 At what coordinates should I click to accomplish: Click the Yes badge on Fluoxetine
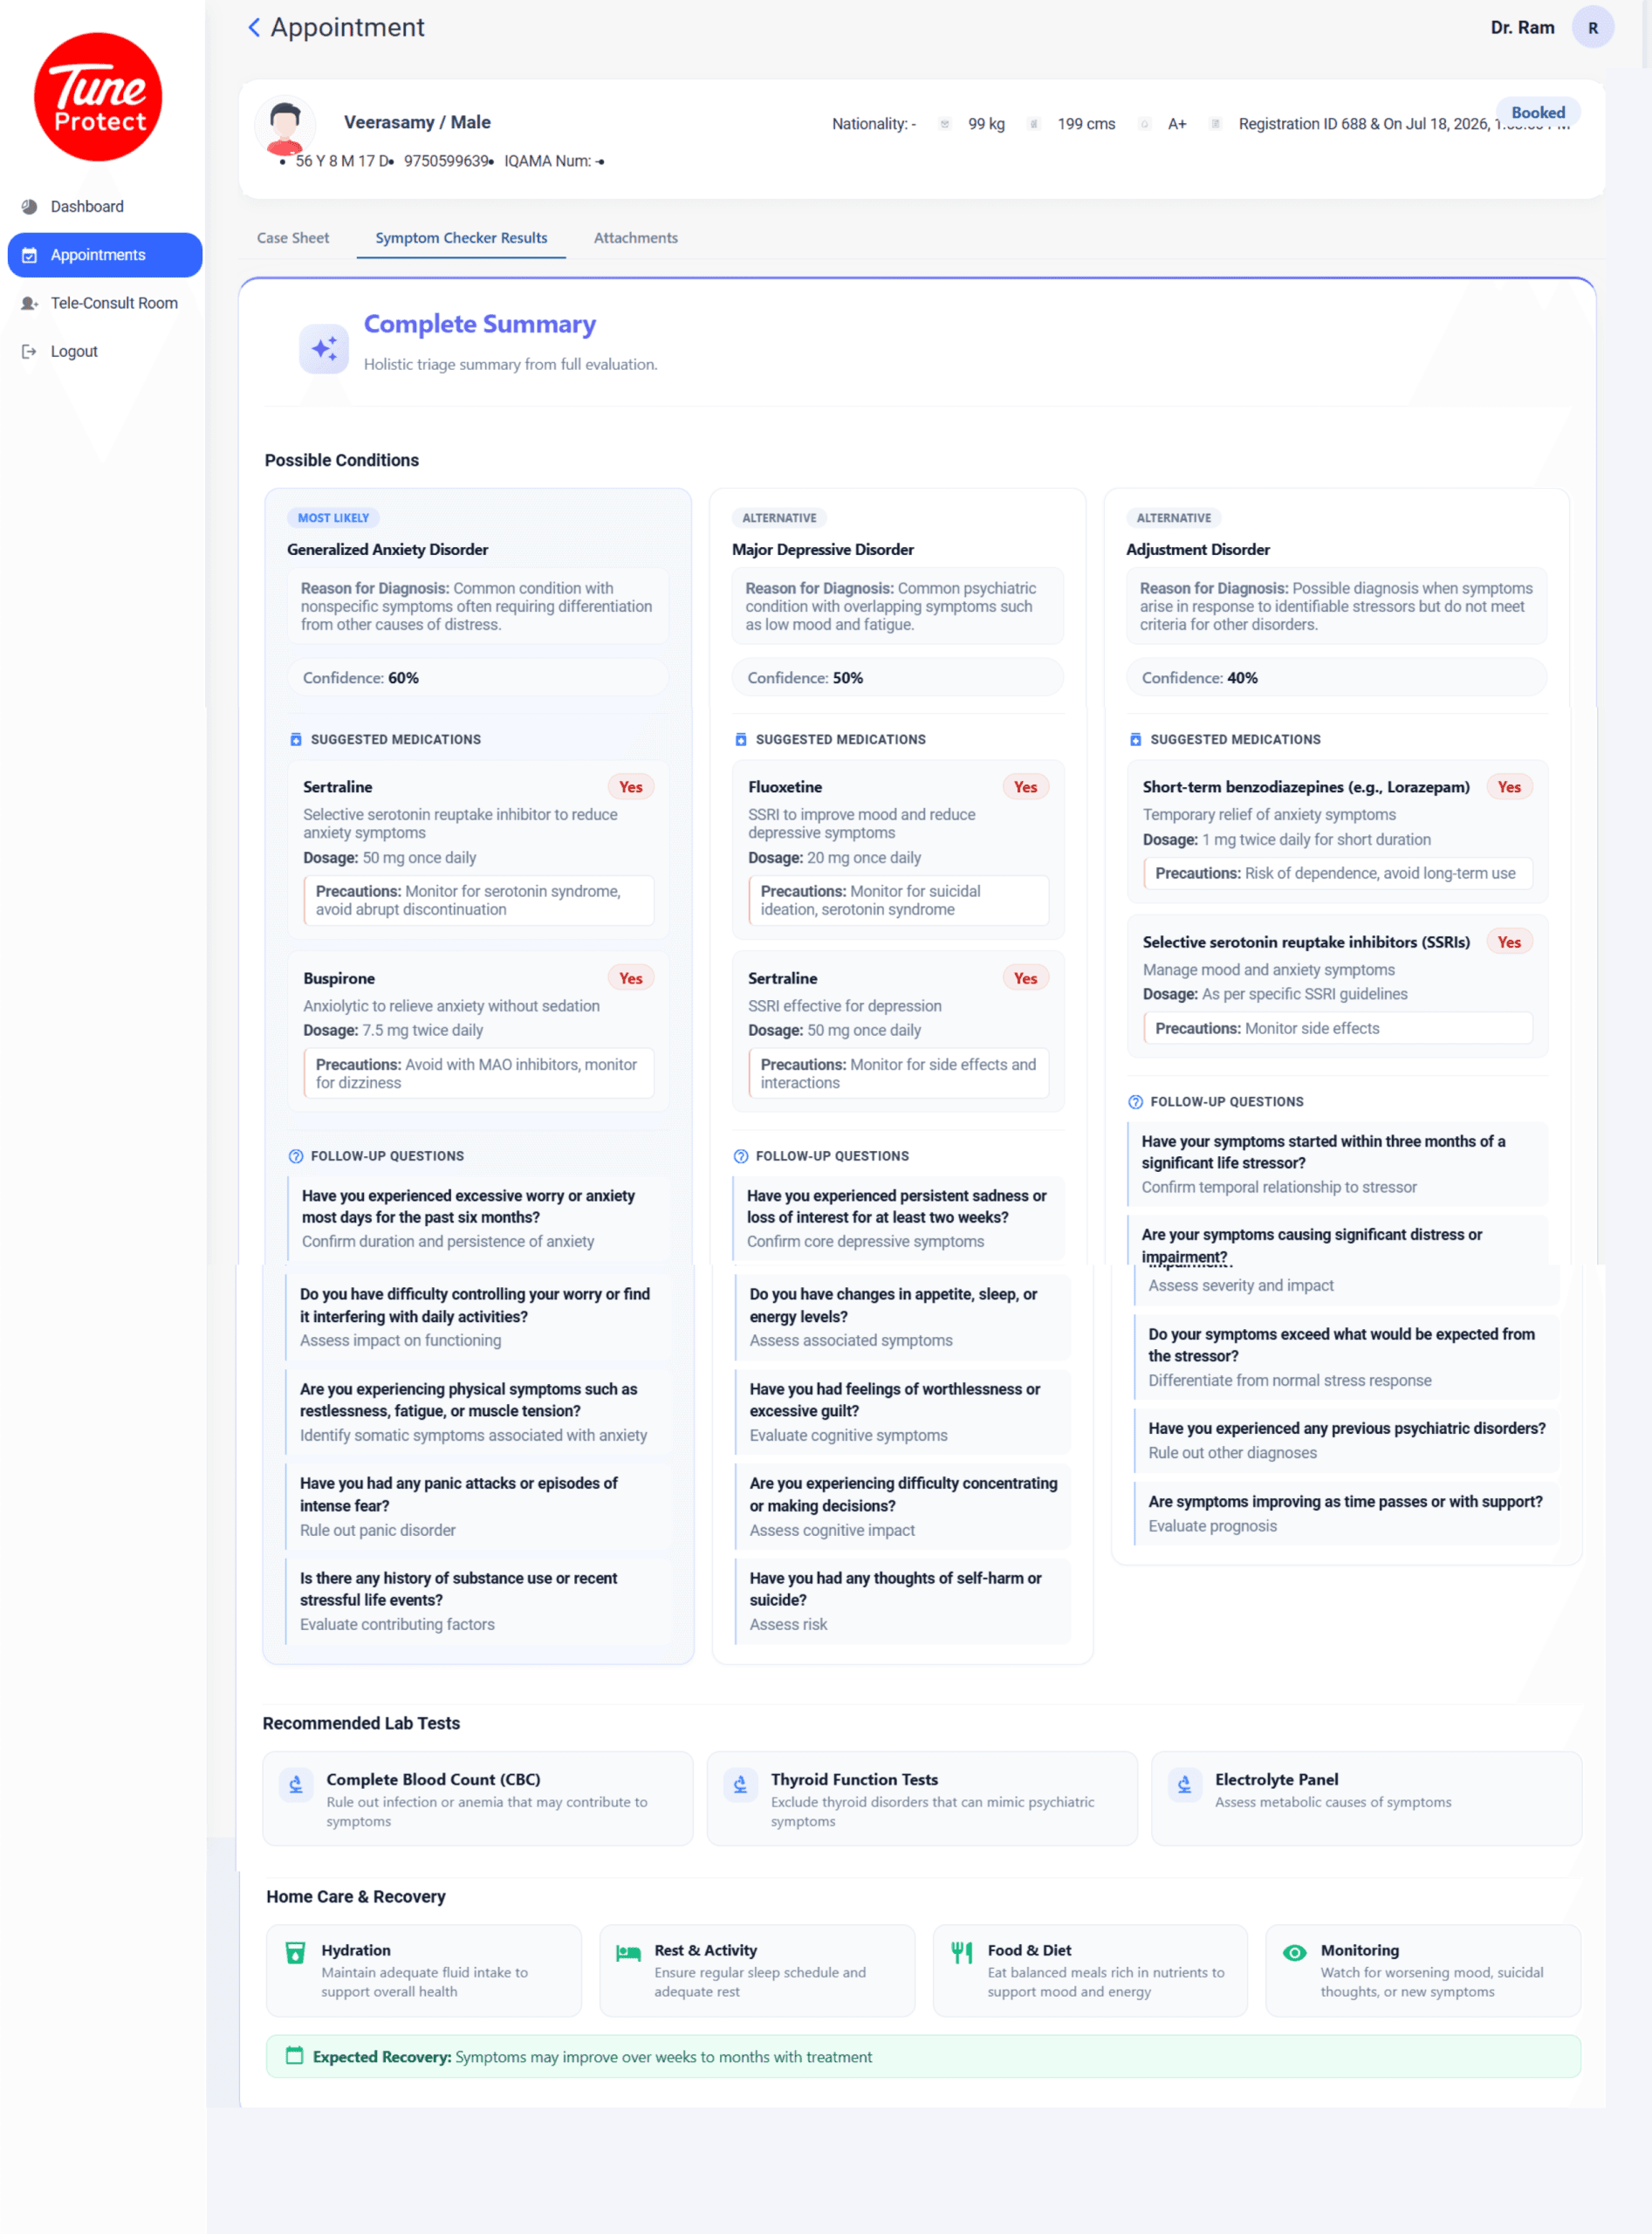coord(1025,787)
